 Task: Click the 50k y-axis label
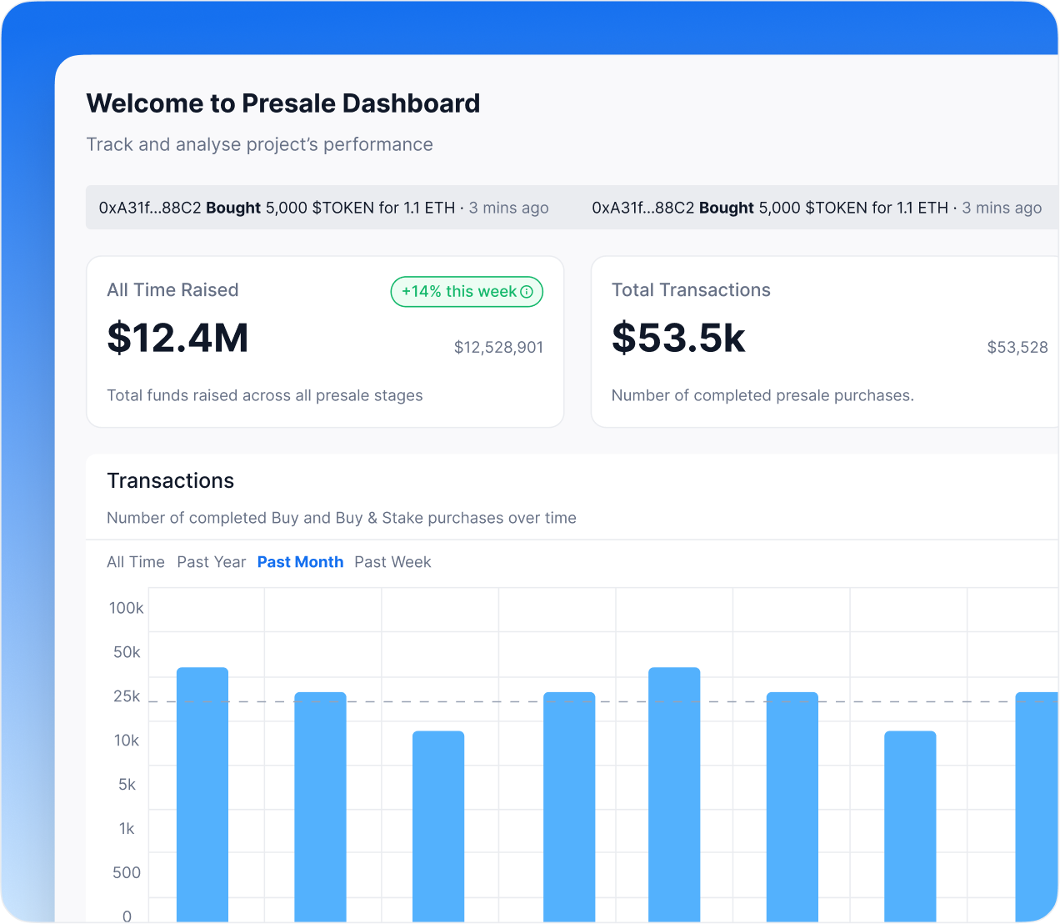point(127,652)
